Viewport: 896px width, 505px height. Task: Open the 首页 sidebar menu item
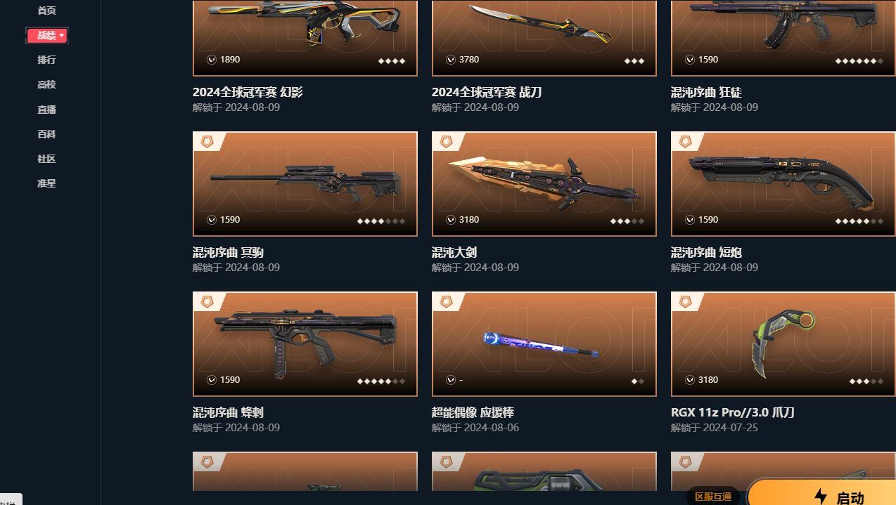[x=46, y=11]
